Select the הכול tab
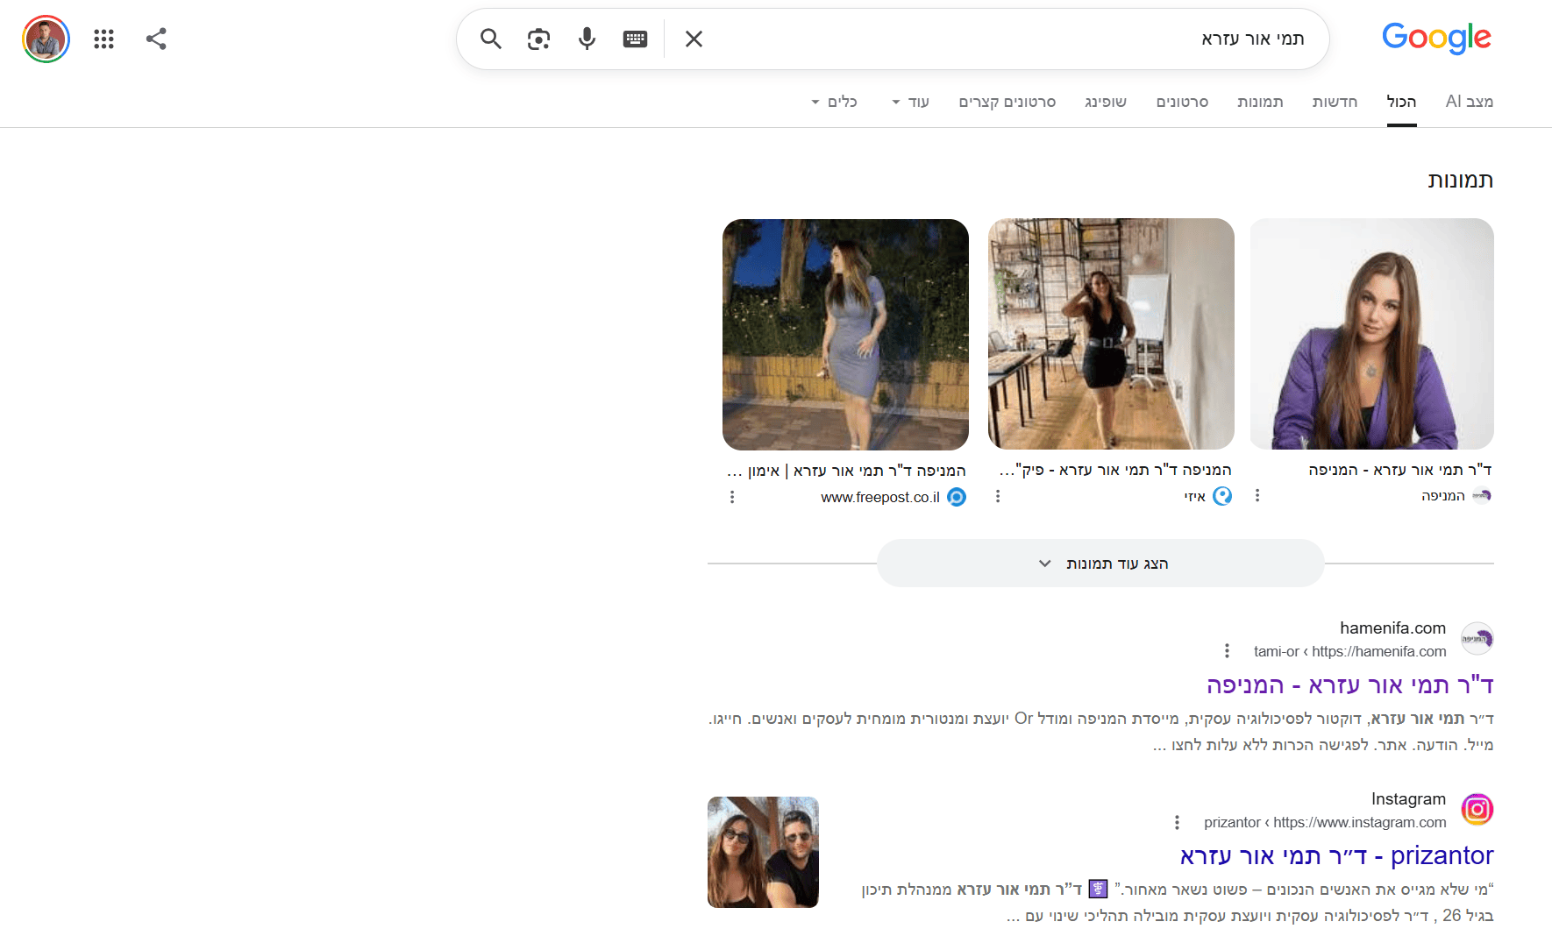Viewport: 1552px width, 943px height. click(1401, 102)
